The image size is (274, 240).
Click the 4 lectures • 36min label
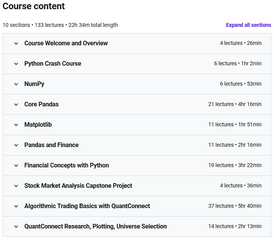click(x=241, y=186)
